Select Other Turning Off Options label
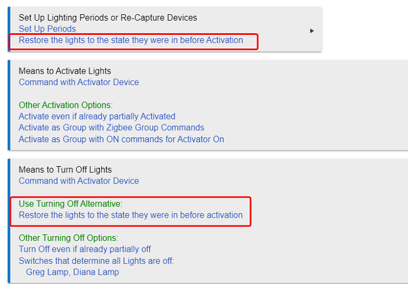This screenshot has width=408, height=284. pos(69,238)
